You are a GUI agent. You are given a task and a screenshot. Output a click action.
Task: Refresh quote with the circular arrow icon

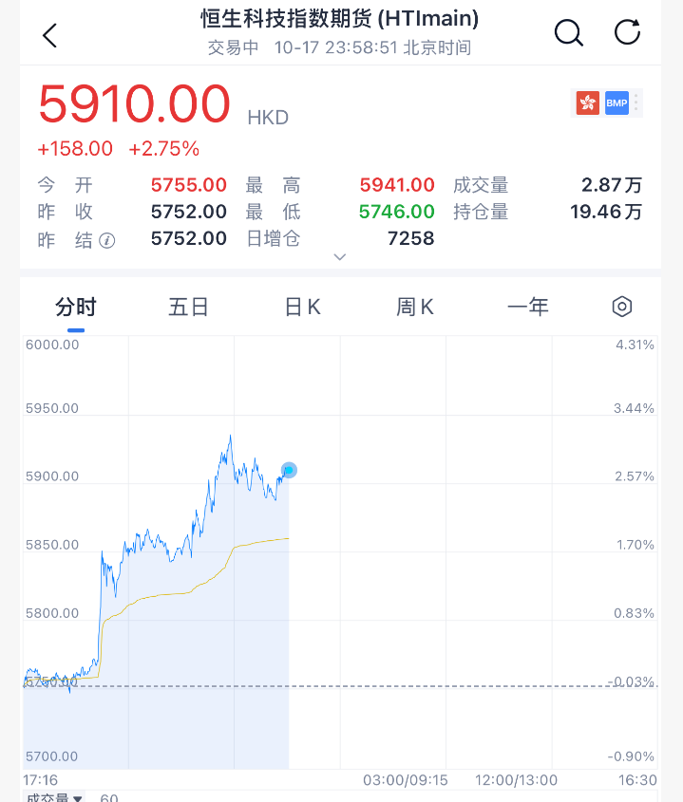pos(628,33)
